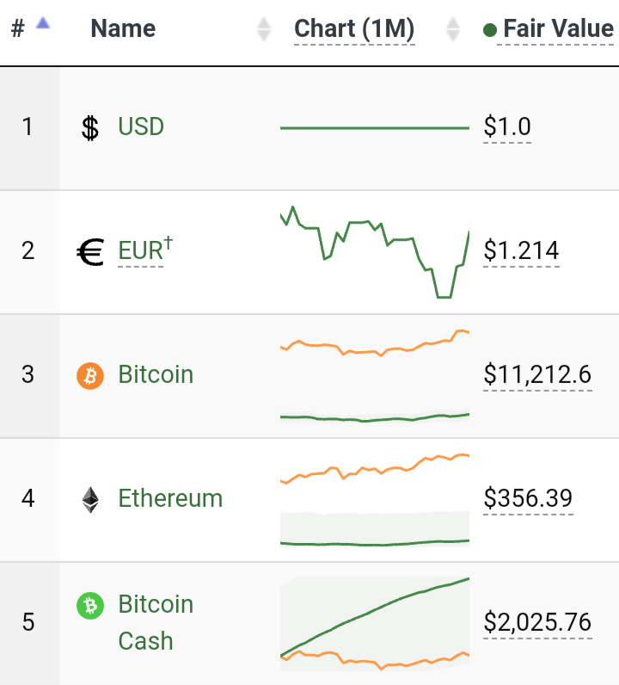
Task: Sort by rank using the blue arrow
Action: coord(43,22)
